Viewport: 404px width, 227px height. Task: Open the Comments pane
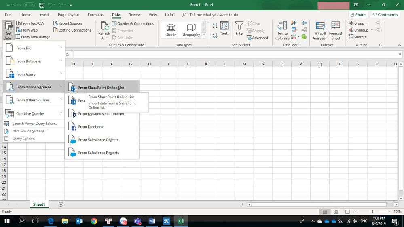385,15
